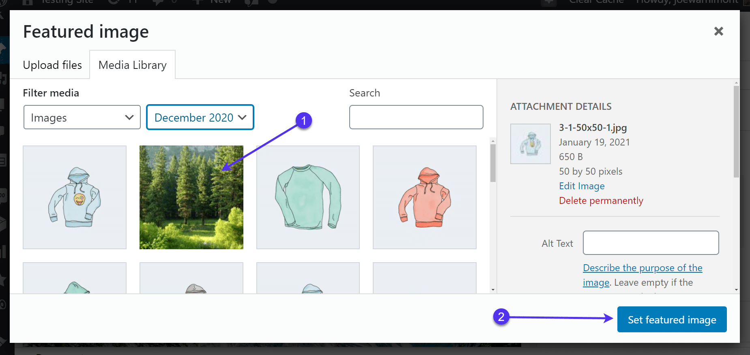This screenshot has width=750, height=355.
Task: Click the media Search input field
Action: click(x=416, y=118)
